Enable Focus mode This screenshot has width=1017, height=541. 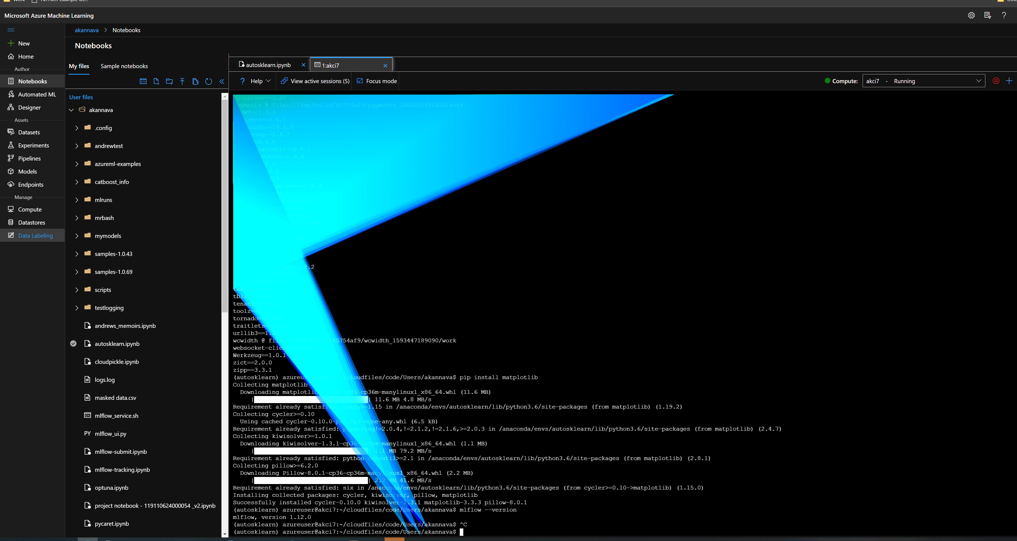pos(376,81)
